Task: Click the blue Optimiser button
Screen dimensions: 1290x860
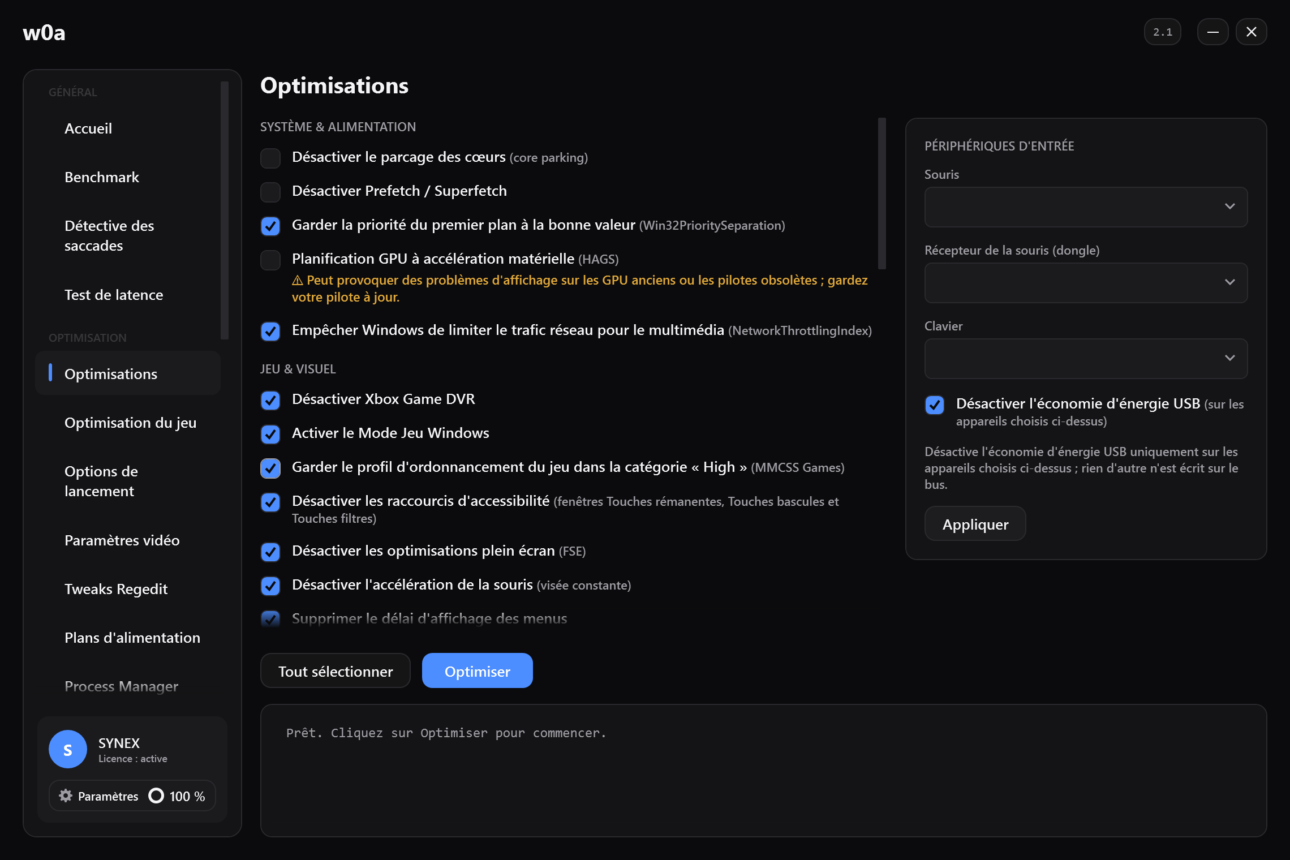Action: pyautogui.click(x=478, y=671)
